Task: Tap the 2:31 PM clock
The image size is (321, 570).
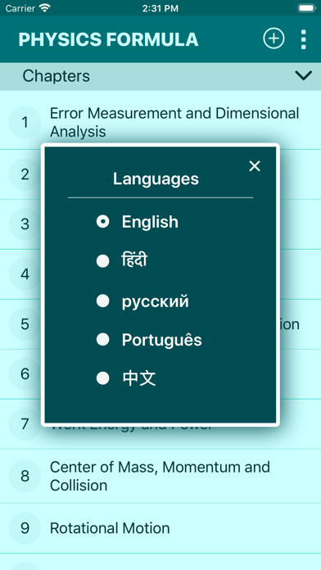Action: pos(160,8)
